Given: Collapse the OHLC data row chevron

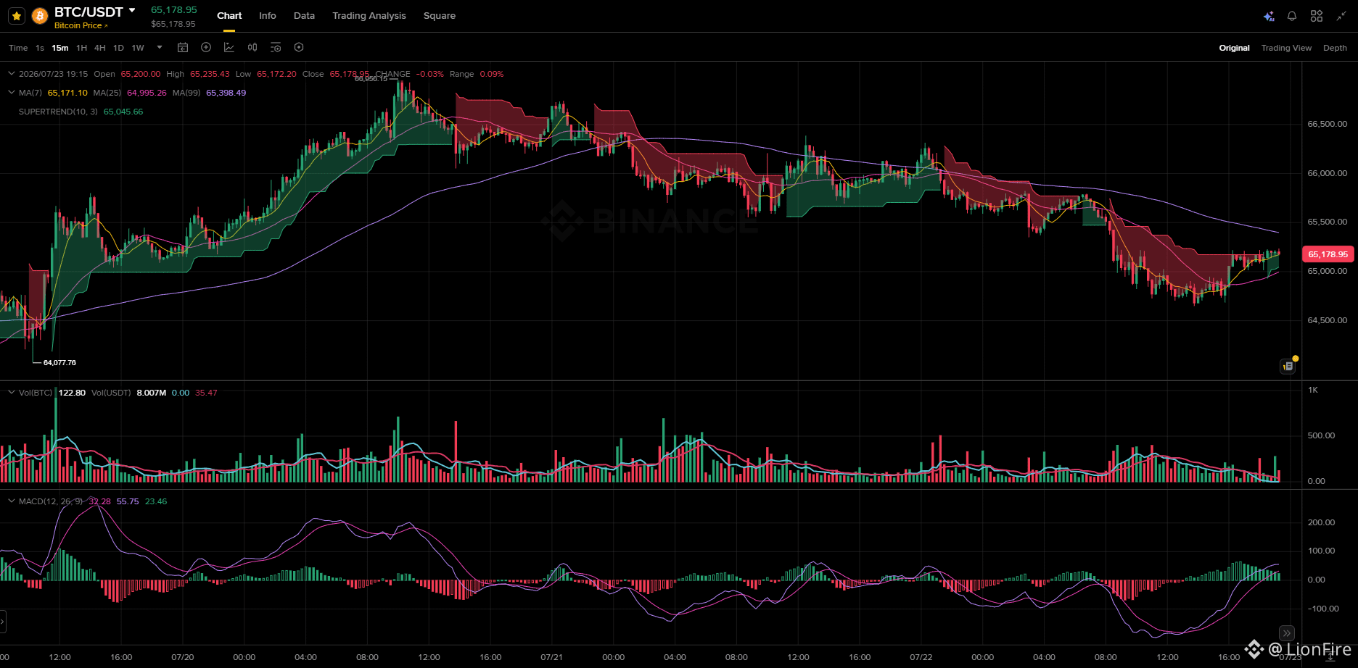Looking at the screenshot, I should click(x=12, y=74).
